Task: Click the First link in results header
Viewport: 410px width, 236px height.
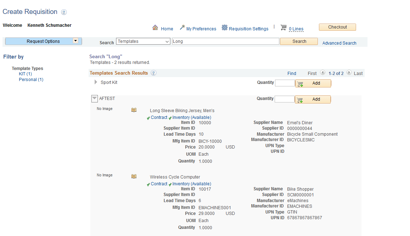Action: [312, 74]
